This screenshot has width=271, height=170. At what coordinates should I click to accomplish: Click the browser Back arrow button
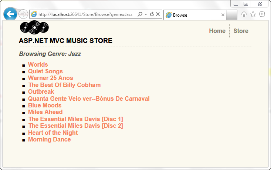(x=10, y=14)
